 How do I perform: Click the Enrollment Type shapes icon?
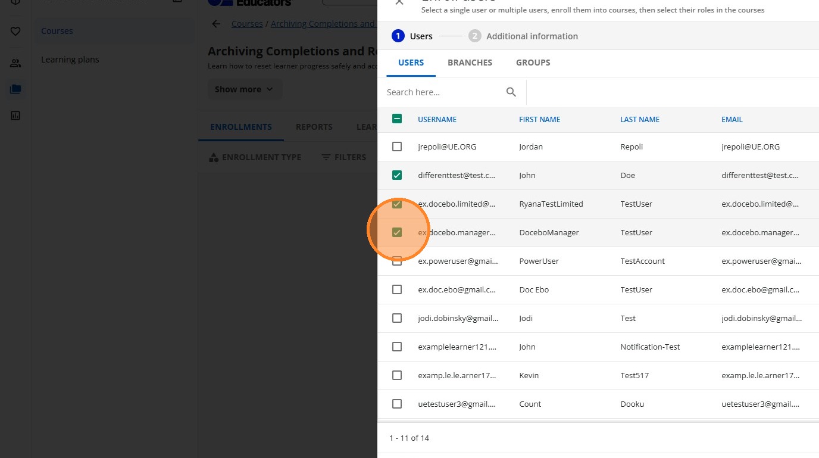click(x=214, y=158)
